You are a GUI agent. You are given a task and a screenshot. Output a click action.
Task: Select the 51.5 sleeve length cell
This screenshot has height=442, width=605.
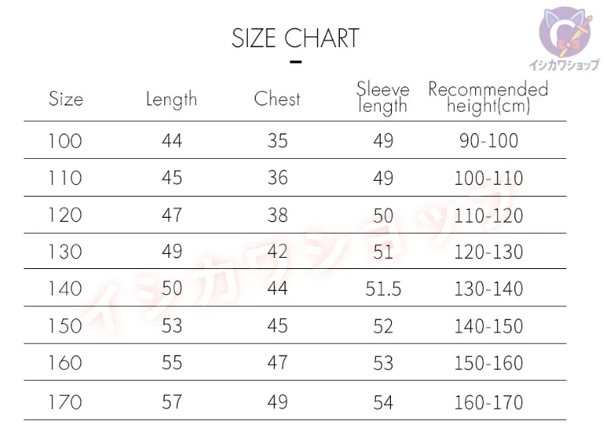[x=383, y=289]
